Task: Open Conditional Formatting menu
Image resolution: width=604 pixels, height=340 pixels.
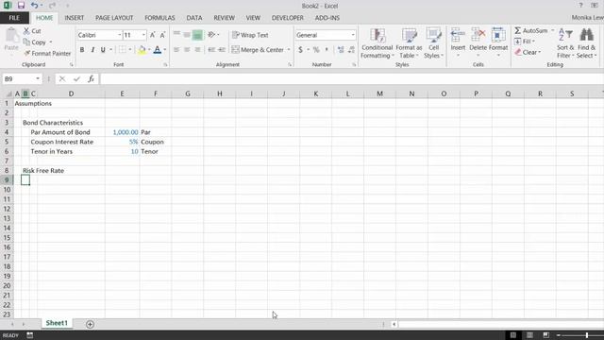Action: pos(377,43)
